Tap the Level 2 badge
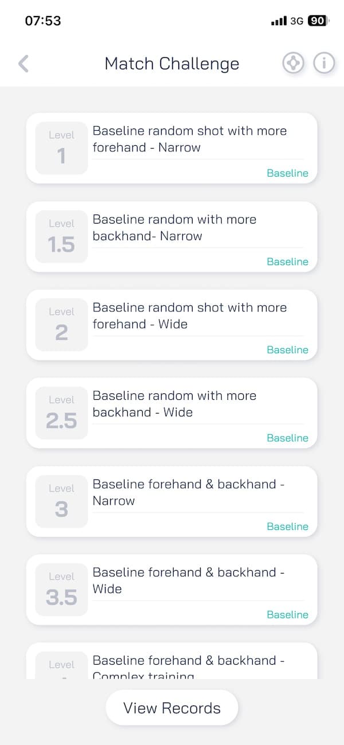Screen dimensions: 344x745 point(61,325)
